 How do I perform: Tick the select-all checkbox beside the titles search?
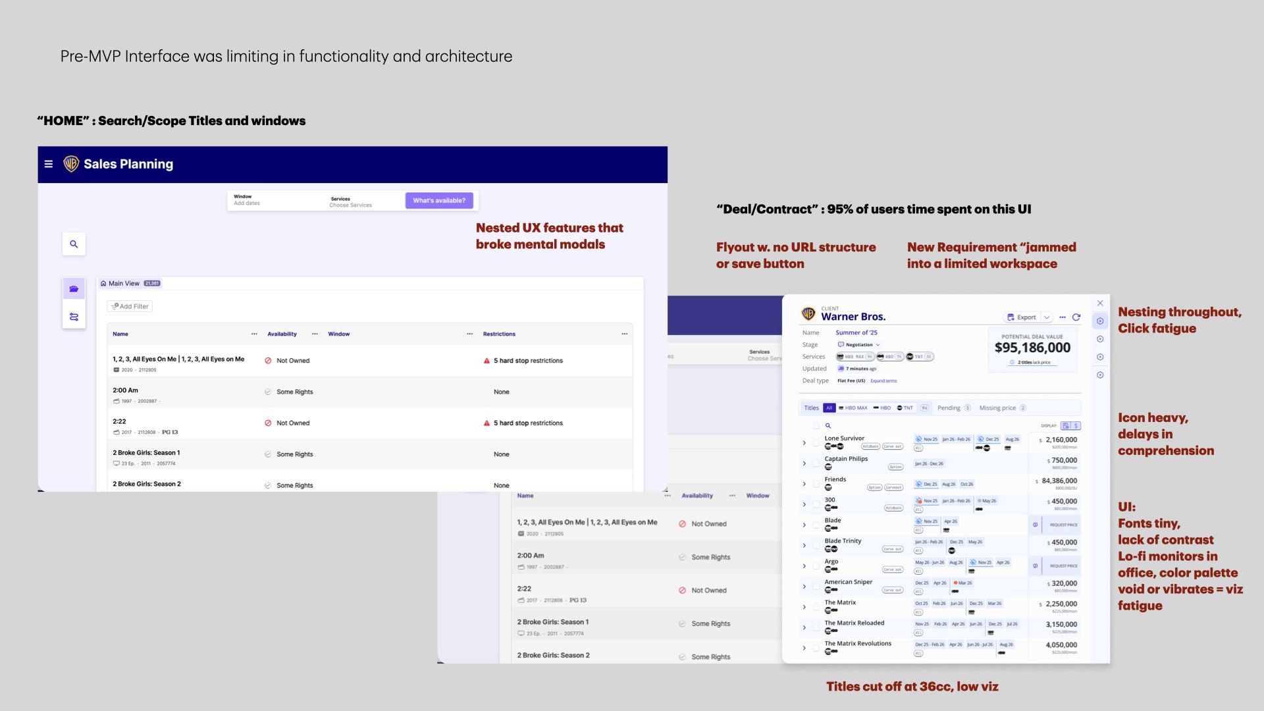pos(816,426)
